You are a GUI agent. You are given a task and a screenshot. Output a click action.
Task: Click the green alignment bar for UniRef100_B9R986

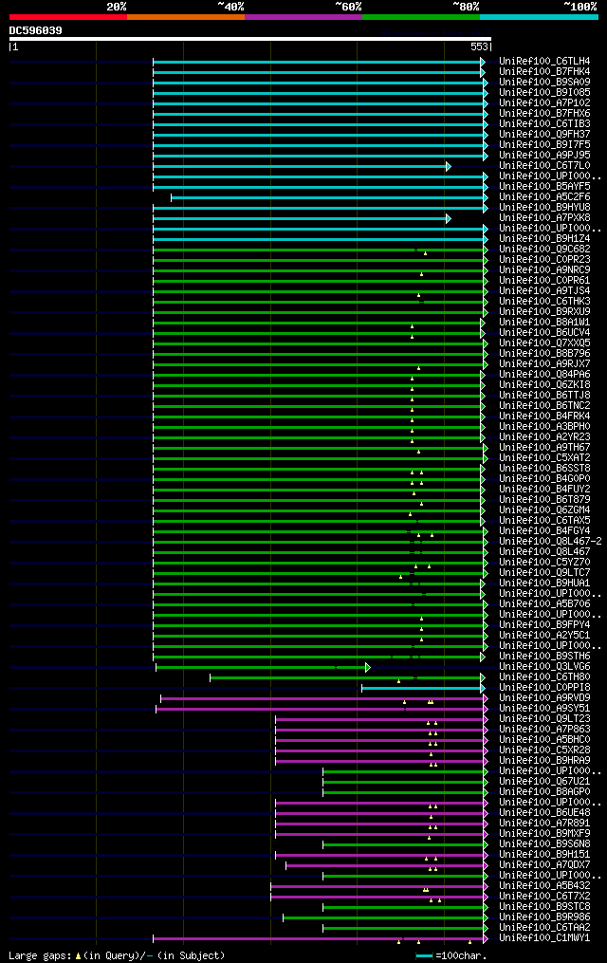(x=385, y=918)
